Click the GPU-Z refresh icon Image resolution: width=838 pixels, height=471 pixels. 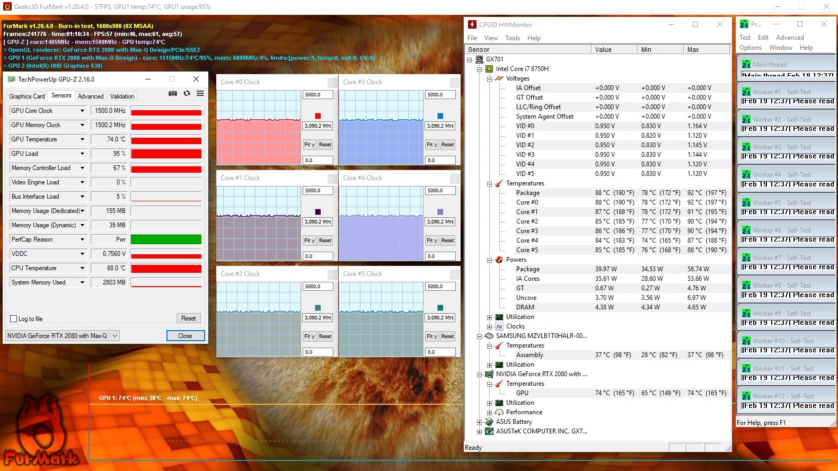187,93
